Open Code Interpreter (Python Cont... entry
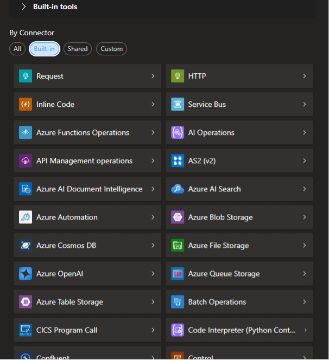Image resolution: width=329 pixels, height=360 pixels. (x=242, y=330)
